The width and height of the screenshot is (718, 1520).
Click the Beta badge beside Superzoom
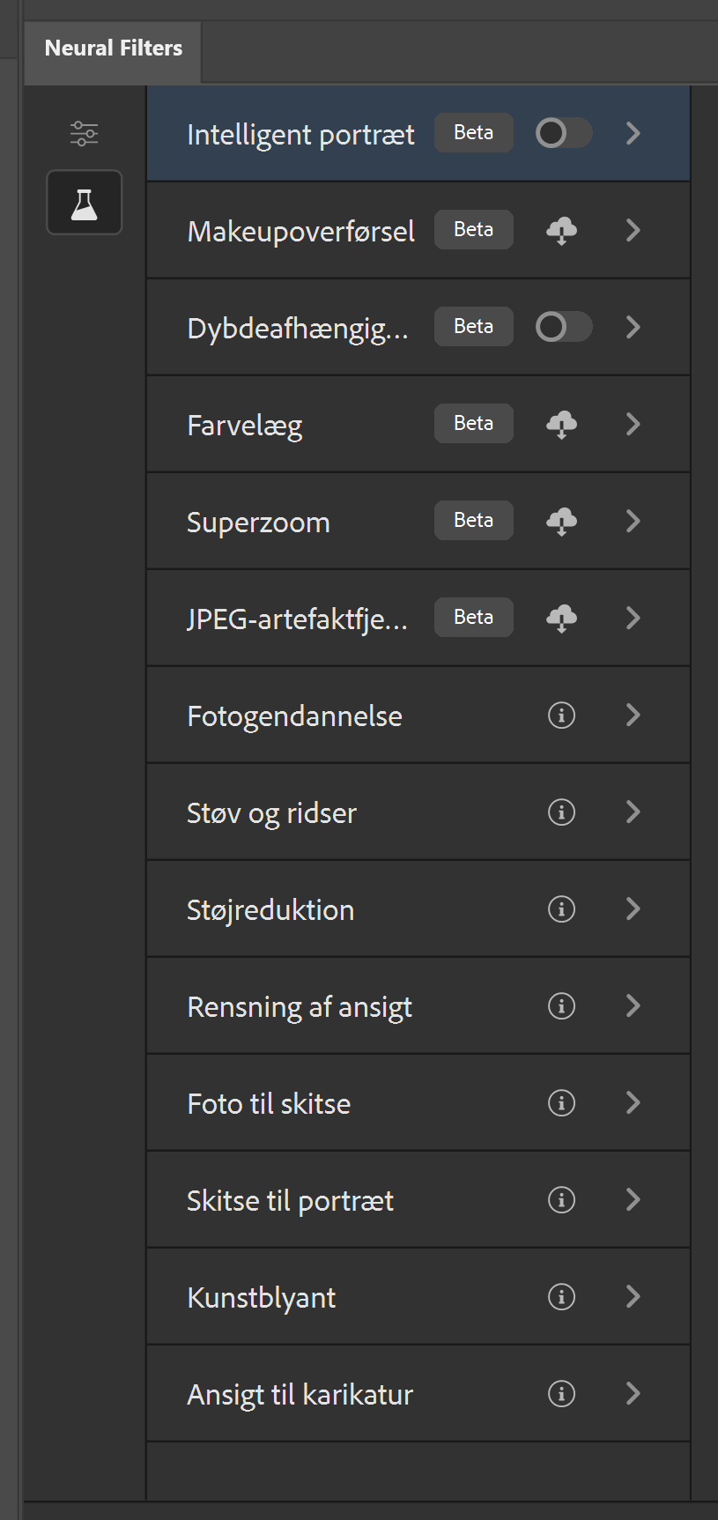473,521
